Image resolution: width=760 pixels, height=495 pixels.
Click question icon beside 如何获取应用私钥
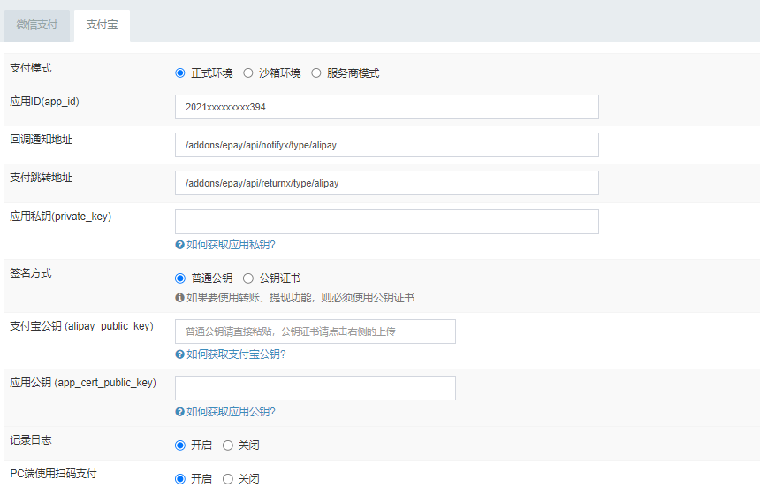pyautogui.click(x=180, y=245)
